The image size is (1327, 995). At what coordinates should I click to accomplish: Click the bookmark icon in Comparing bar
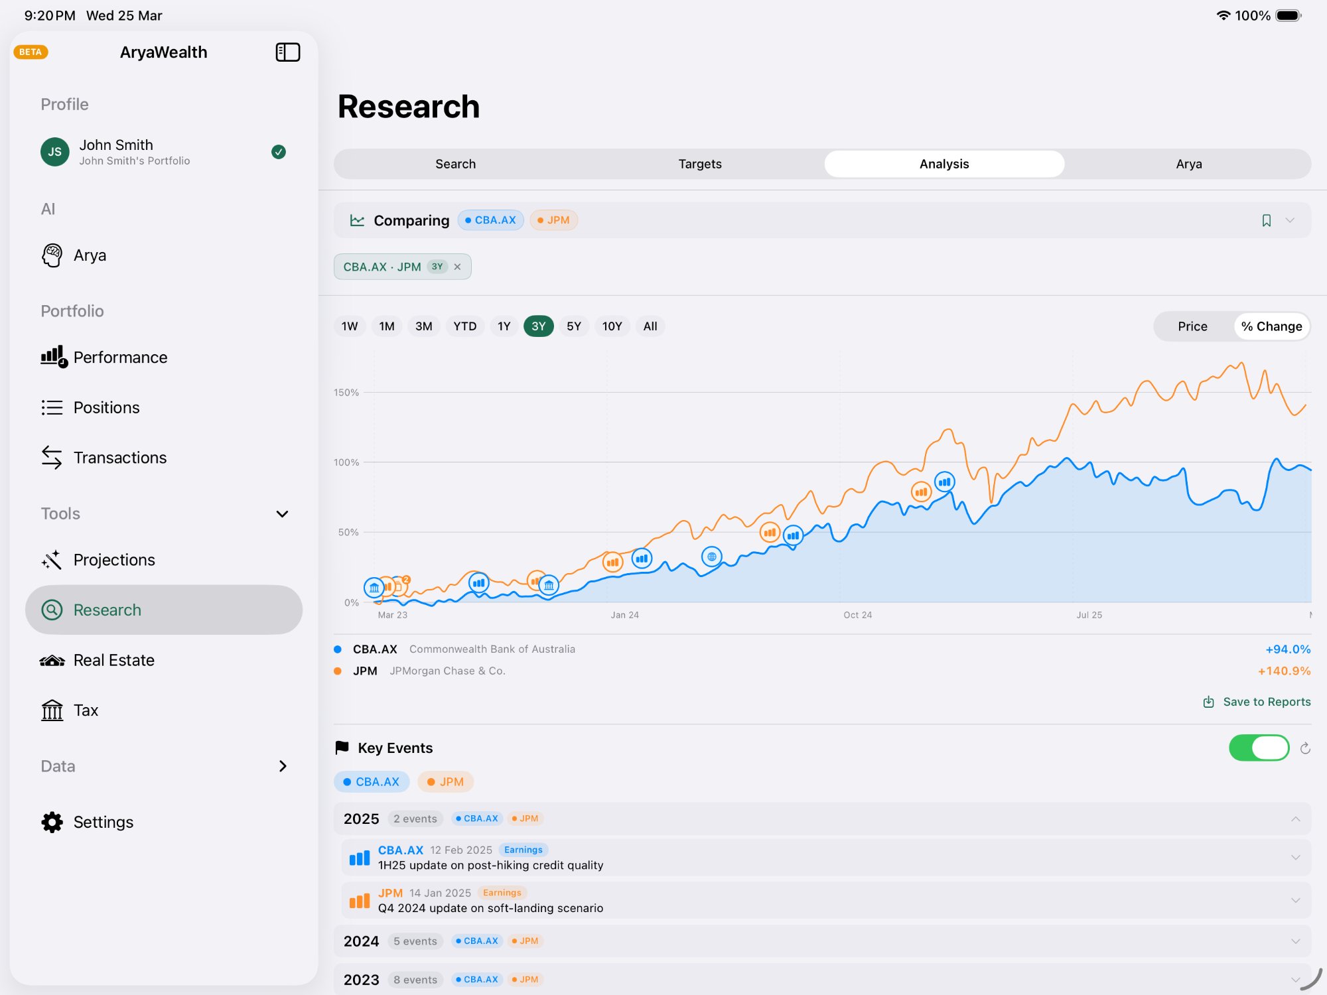click(x=1266, y=220)
